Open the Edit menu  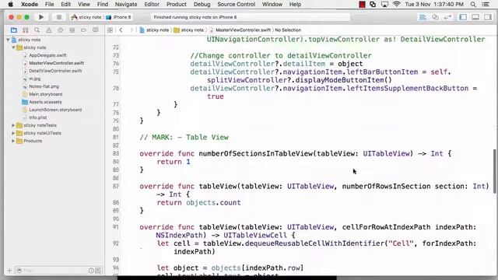pos(65,5)
